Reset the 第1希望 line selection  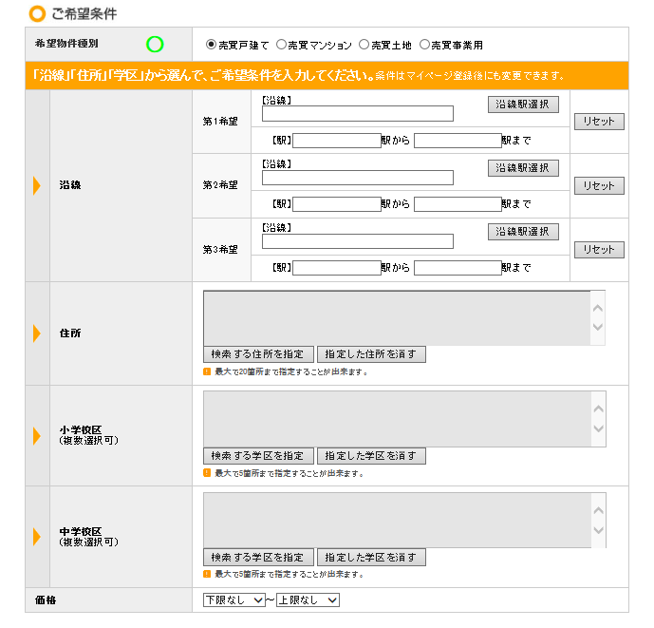pos(599,122)
